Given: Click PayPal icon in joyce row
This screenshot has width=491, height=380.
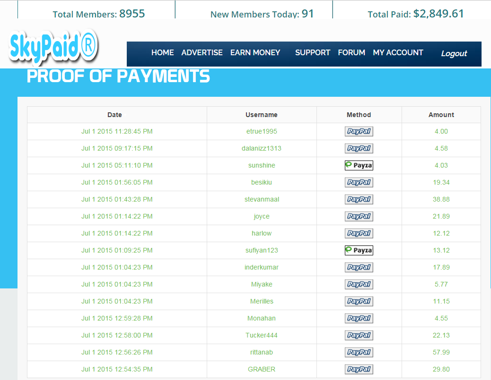Looking at the screenshot, I should [x=359, y=216].
